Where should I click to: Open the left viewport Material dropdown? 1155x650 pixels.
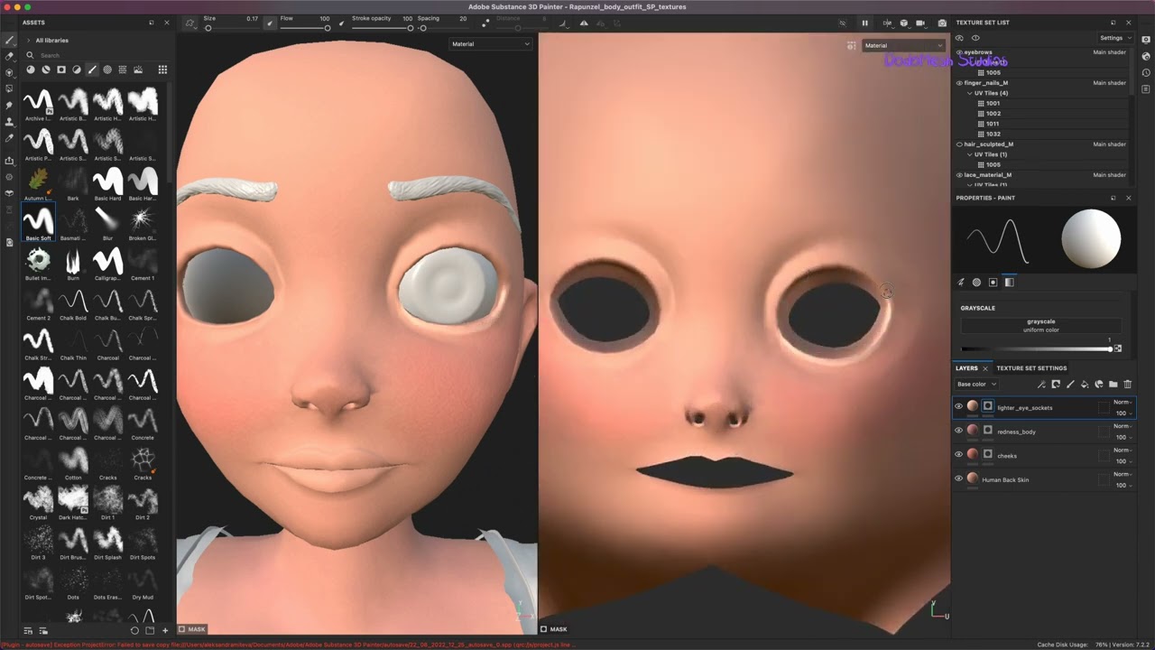click(x=490, y=43)
